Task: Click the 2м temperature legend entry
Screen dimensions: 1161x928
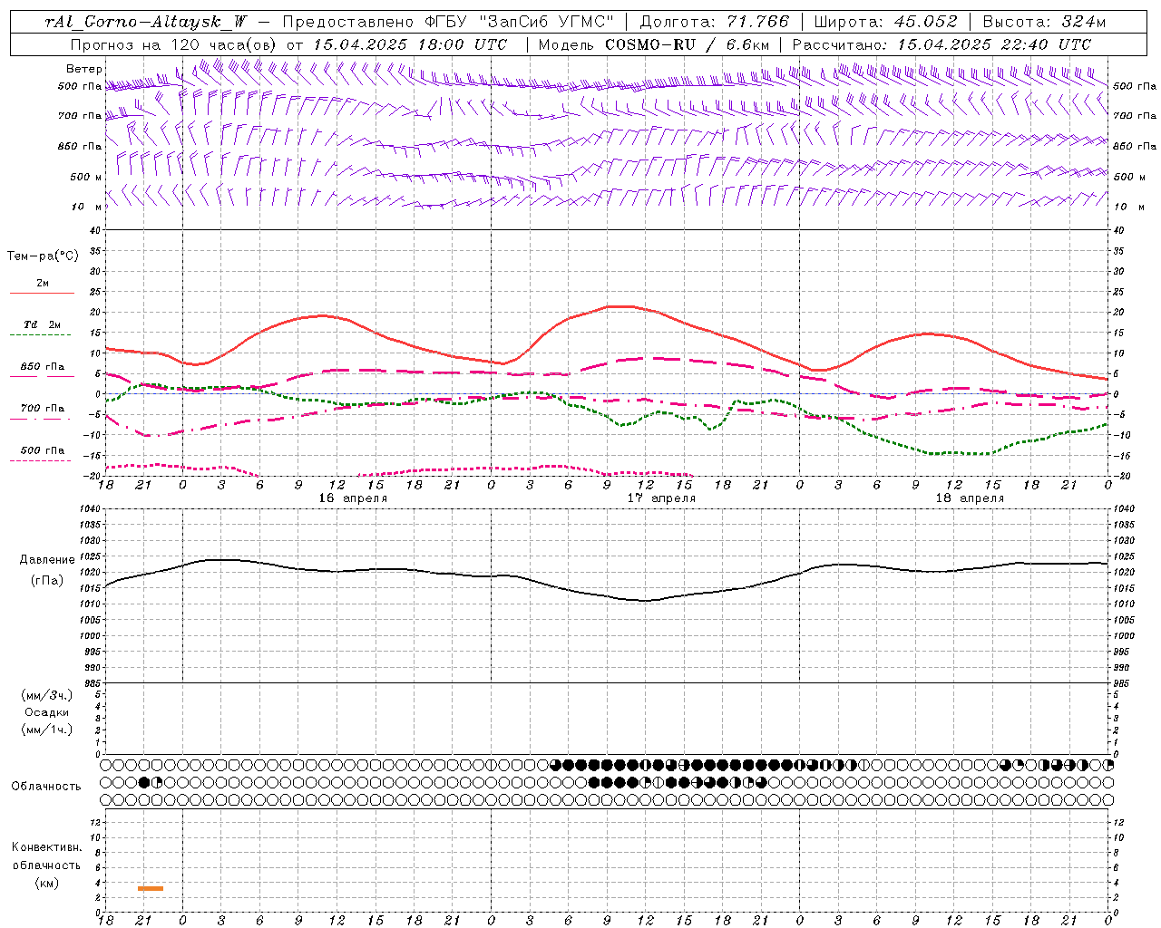Action: pos(43,284)
